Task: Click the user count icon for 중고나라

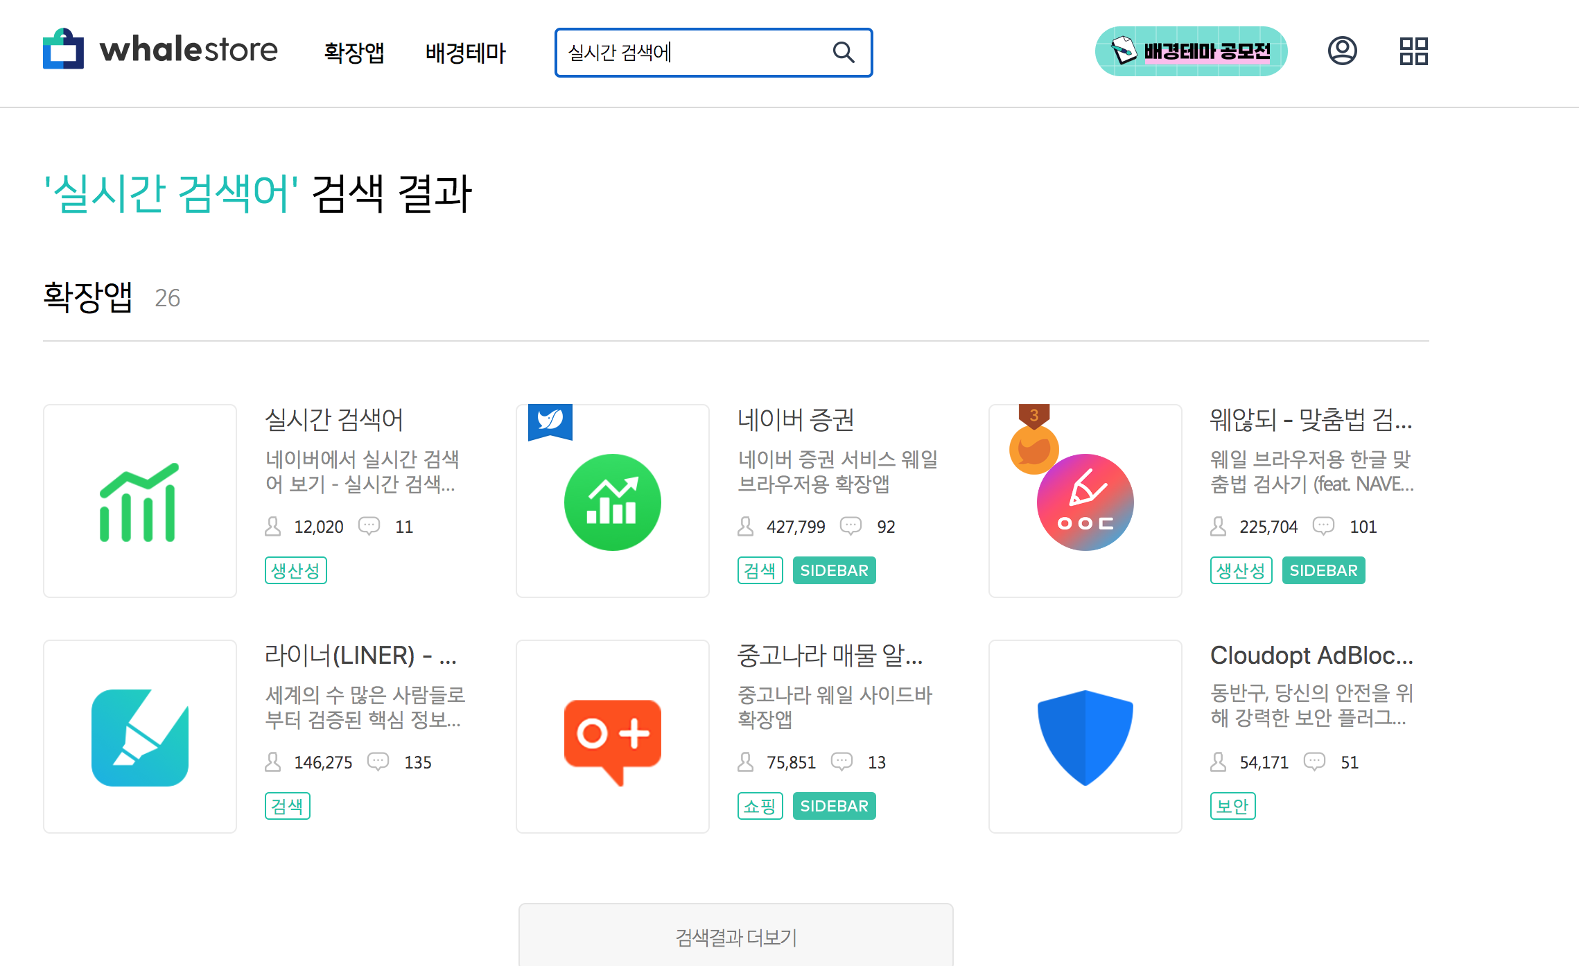Action: [x=746, y=762]
